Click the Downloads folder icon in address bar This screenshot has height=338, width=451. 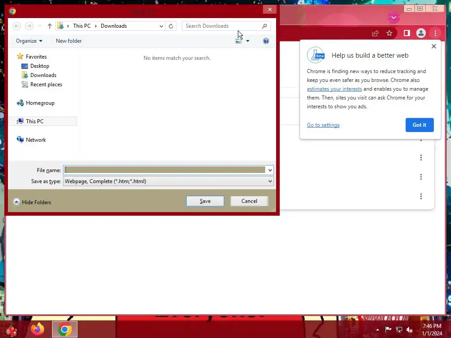[60, 26]
